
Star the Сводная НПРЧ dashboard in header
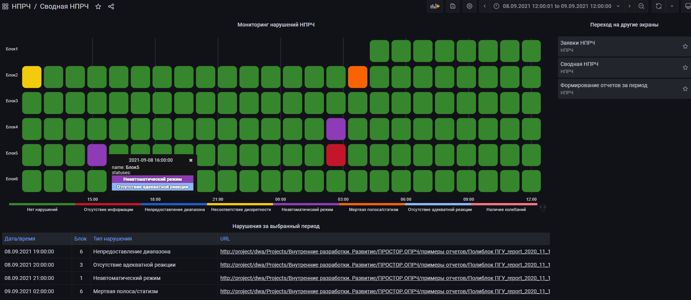click(x=98, y=6)
